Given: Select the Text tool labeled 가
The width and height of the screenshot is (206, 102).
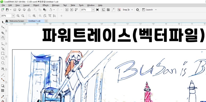Looking at the screenshot, I should pyautogui.click(x=3, y=69).
